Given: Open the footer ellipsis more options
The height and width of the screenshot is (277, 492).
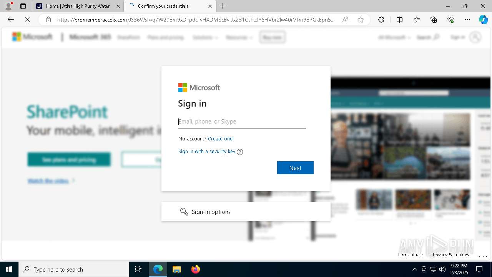Looking at the screenshot, I should click(483, 255).
